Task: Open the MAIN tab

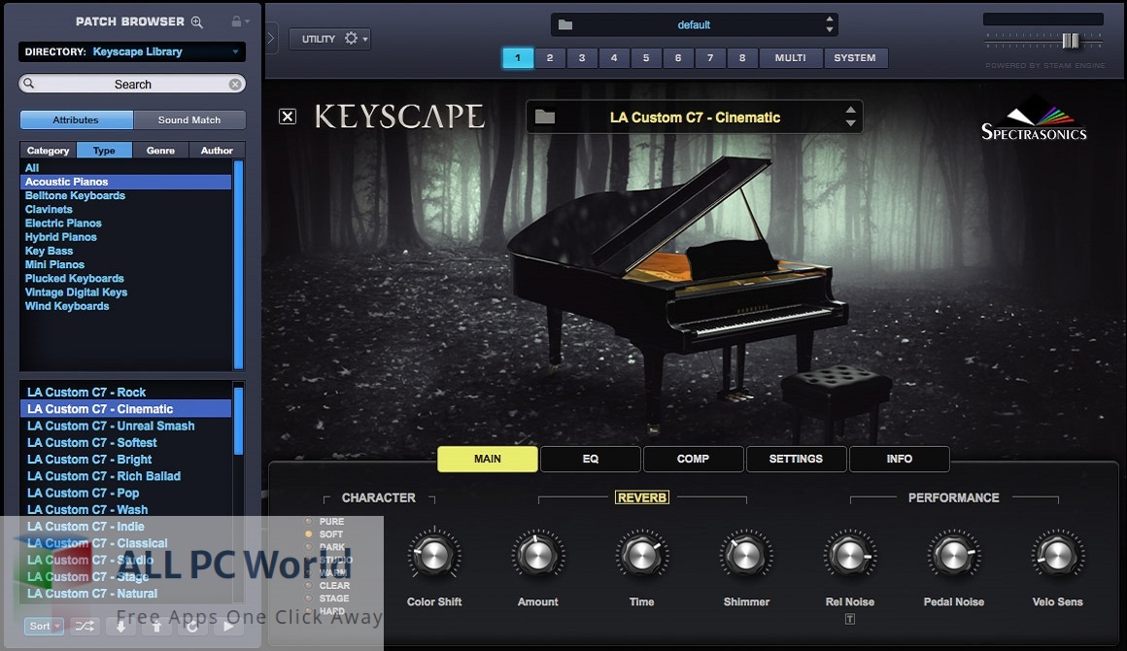Action: pyautogui.click(x=488, y=459)
